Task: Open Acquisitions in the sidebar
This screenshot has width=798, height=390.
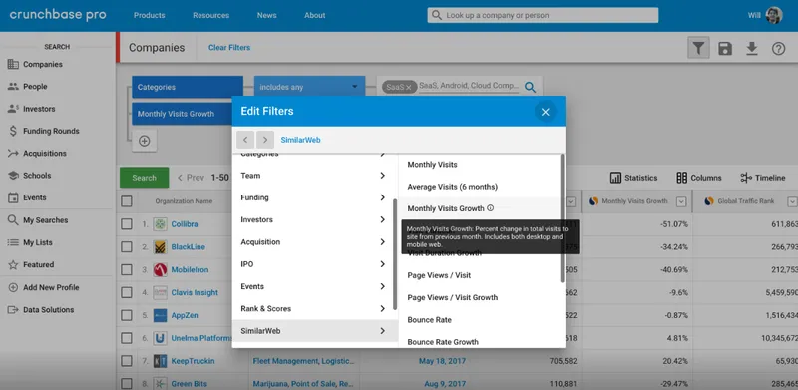Action: tap(37, 153)
